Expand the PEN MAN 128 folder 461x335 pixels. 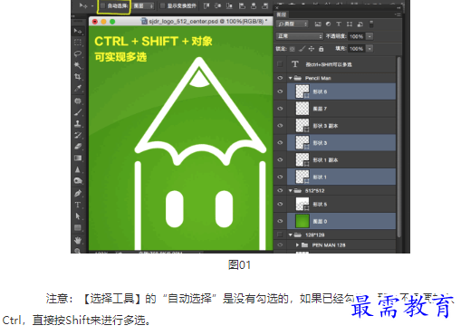tap(297, 245)
